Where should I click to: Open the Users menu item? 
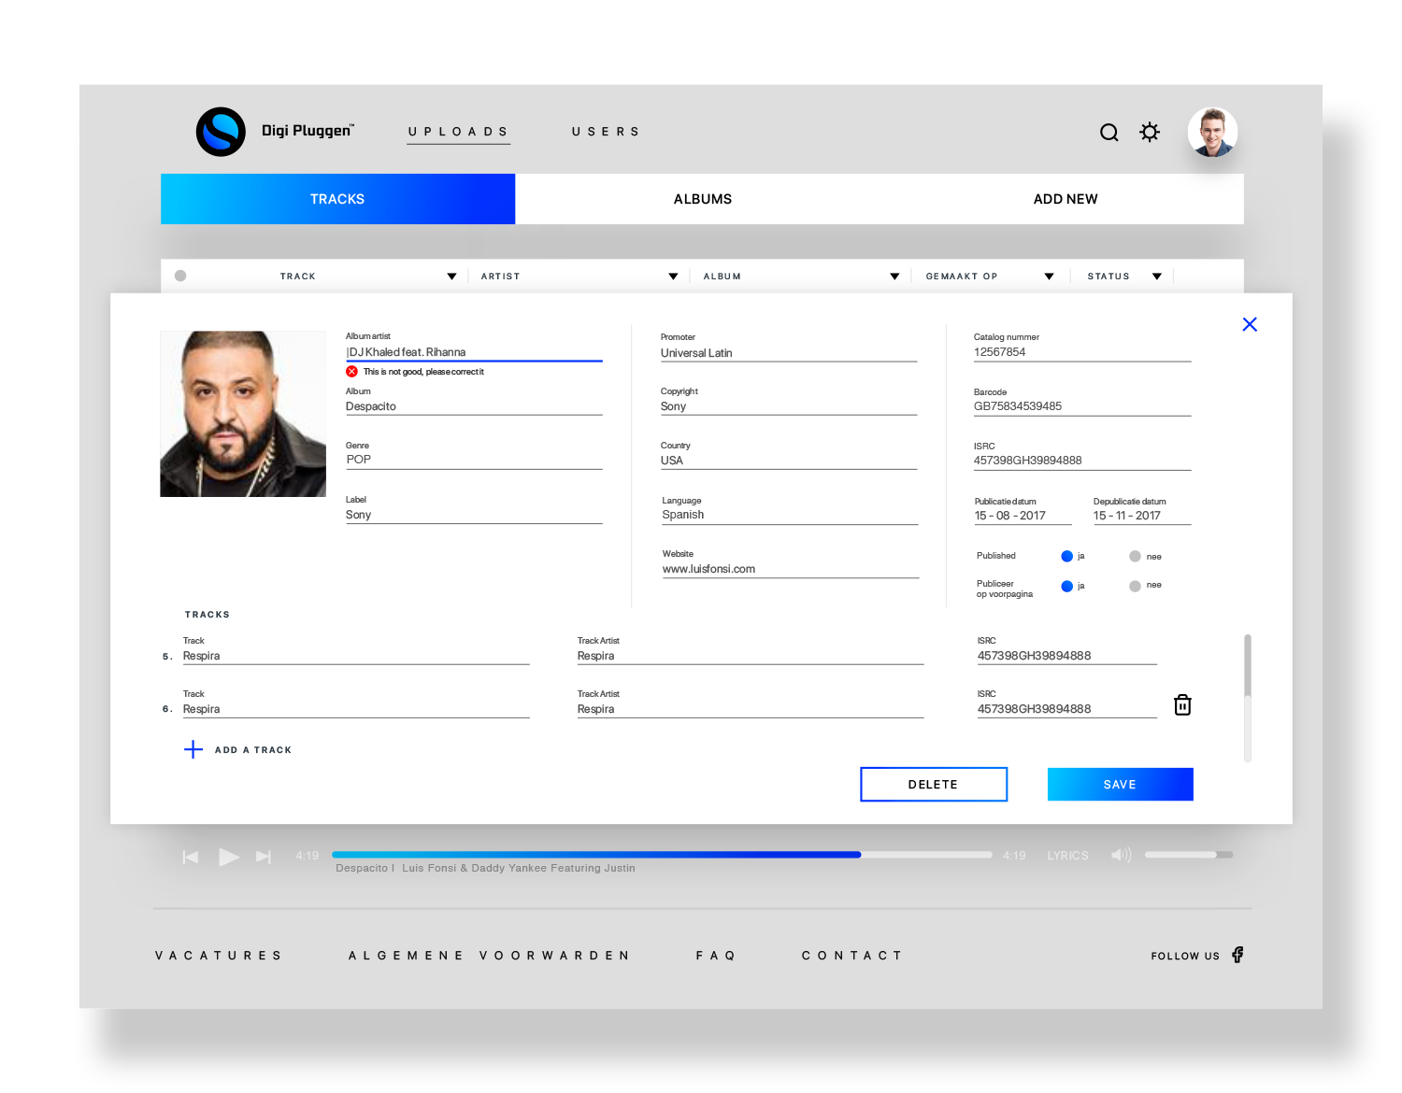click(x=606, y=132)
